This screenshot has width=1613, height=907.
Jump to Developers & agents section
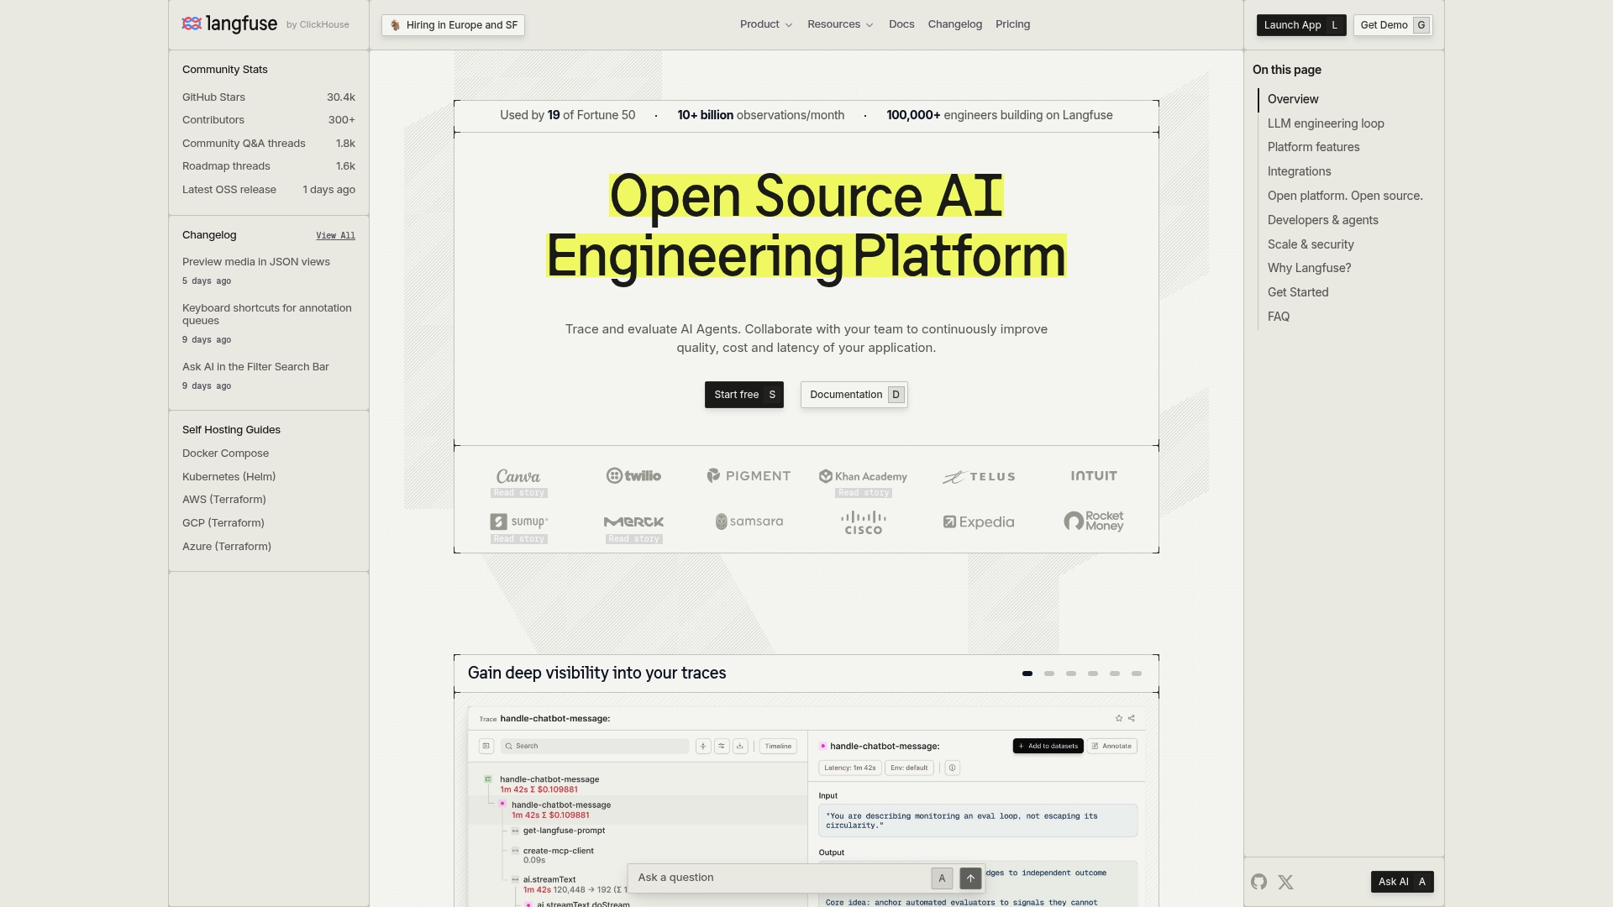coord(1322,220)
